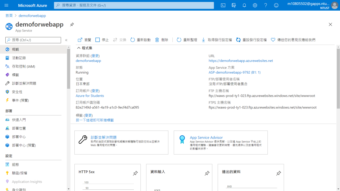Viewport: 340px width, 191px height.
Task: Click the sidebar scroll-down arrow
Action: pos(68,189)
